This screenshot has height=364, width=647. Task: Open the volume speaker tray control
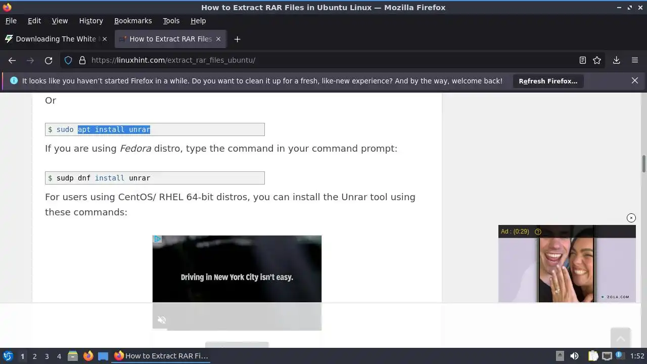574,356
